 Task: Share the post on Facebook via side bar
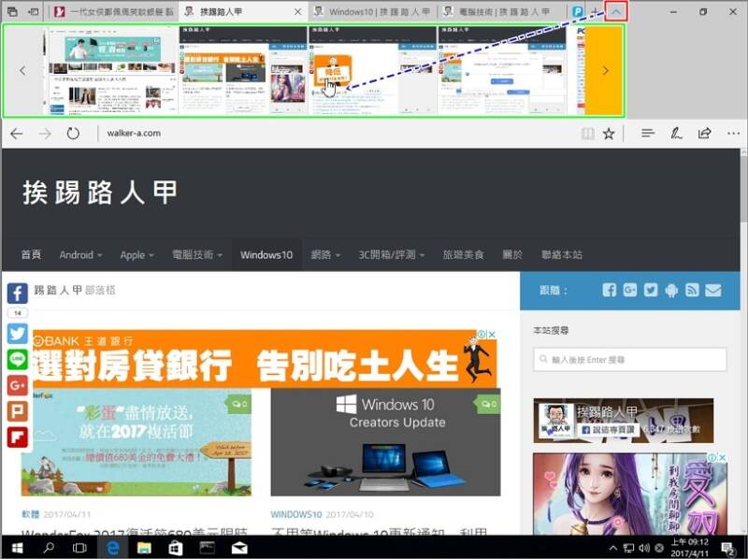(17, 294)
